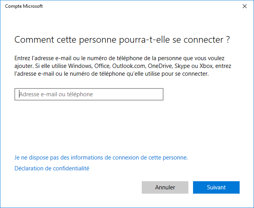254x208 pixels.
Task: Choose the no sign-in information link
Action: pos(101,158)
